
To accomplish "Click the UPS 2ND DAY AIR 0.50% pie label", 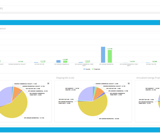I will click(33, 89).
